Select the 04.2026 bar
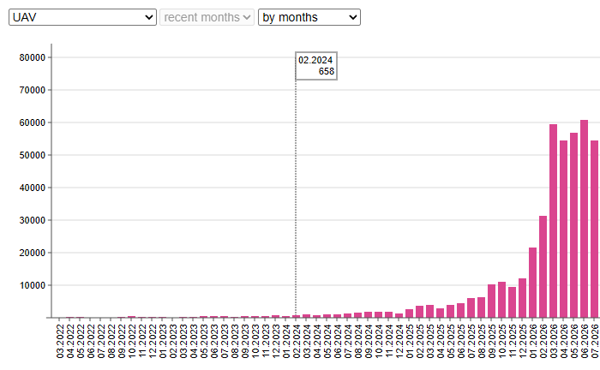600x370 pixels. (x=564, y=229)
